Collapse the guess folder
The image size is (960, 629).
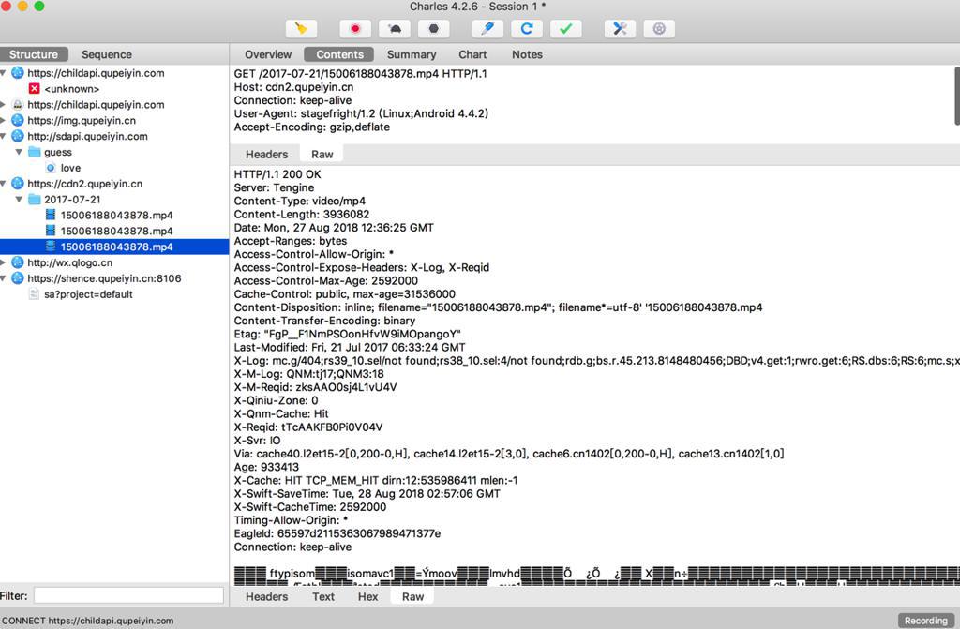click(19, 152)
